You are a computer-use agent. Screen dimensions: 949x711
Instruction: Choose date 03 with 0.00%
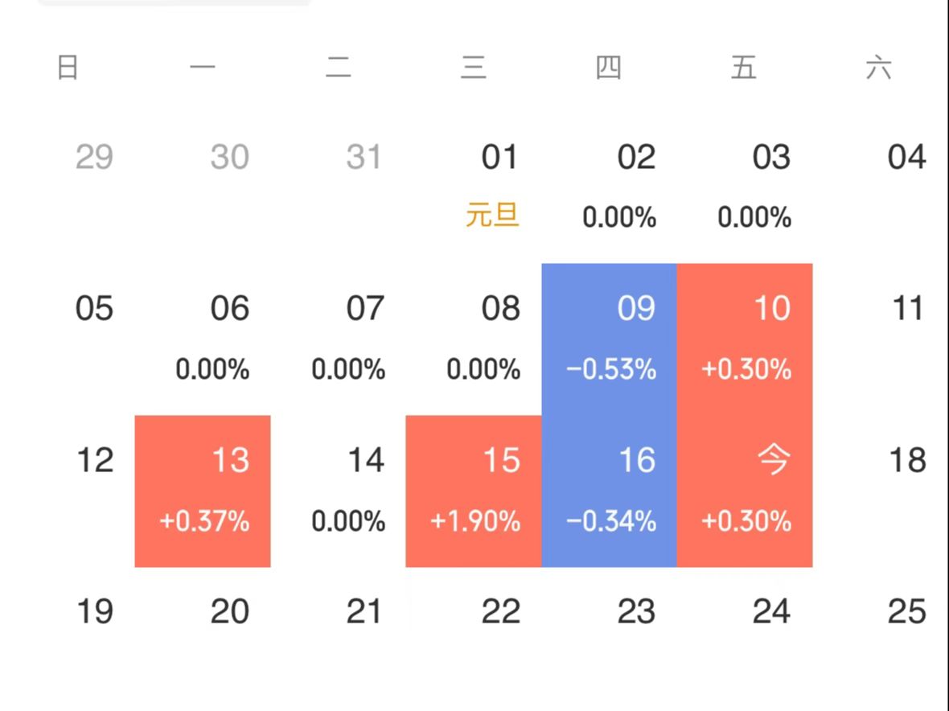[x=745, y=187]
